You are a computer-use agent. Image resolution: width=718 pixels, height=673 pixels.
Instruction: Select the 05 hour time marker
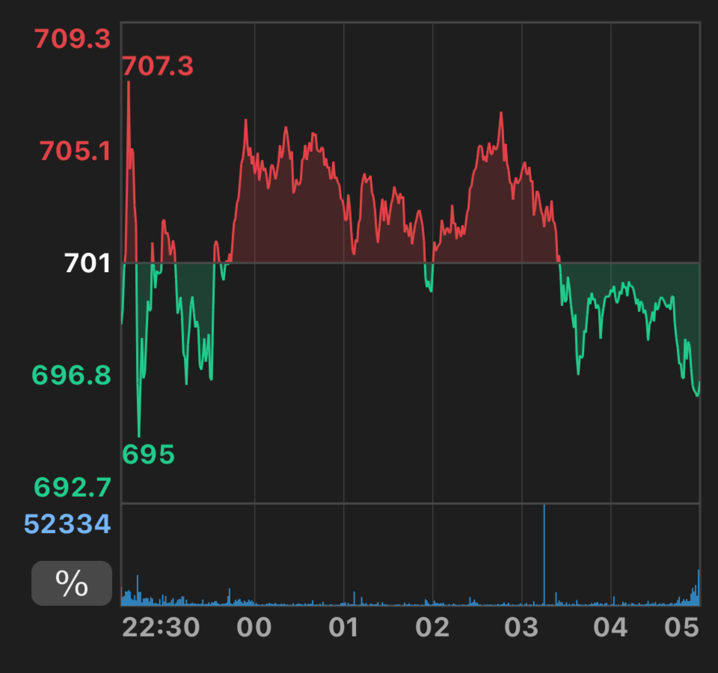pos(681,627)
